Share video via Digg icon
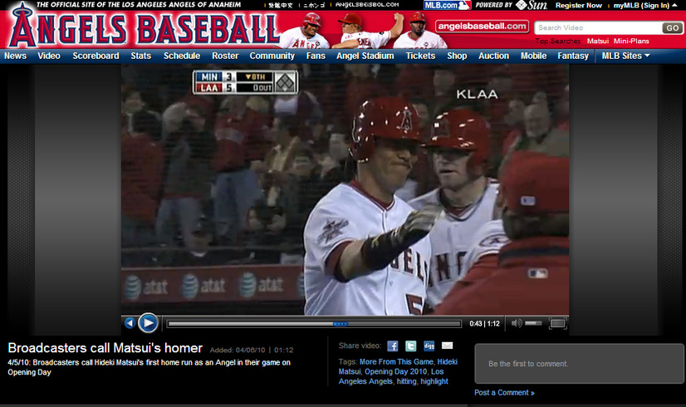 pos(429,346)
